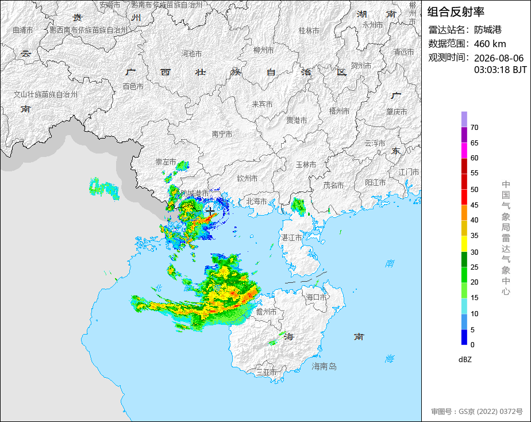
Task: Click the dBZ unit label below legend
Action: point(465,360)
